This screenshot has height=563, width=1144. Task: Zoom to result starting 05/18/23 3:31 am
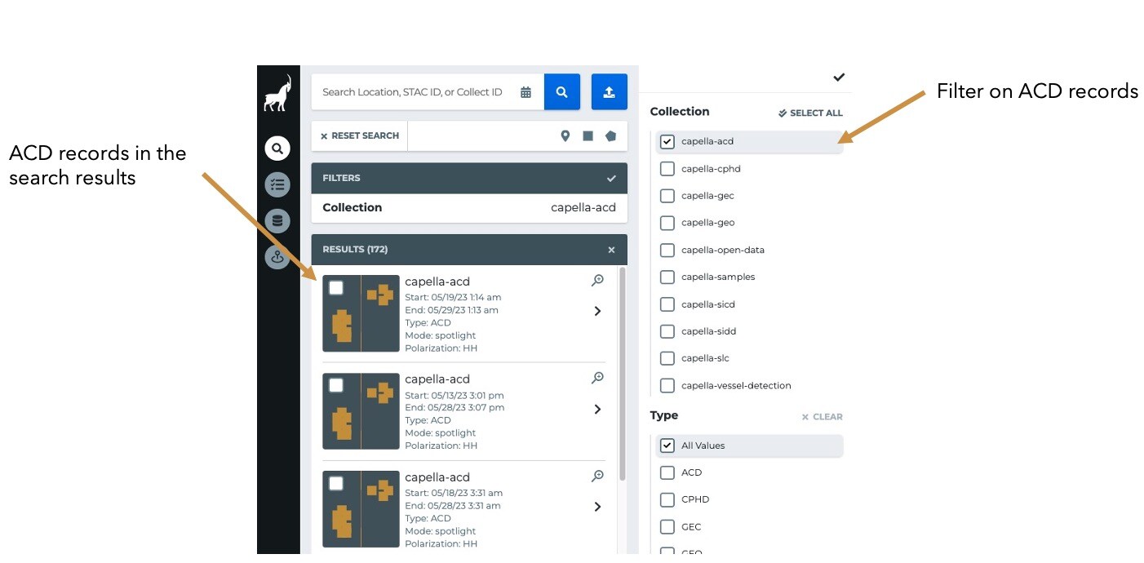597,477
